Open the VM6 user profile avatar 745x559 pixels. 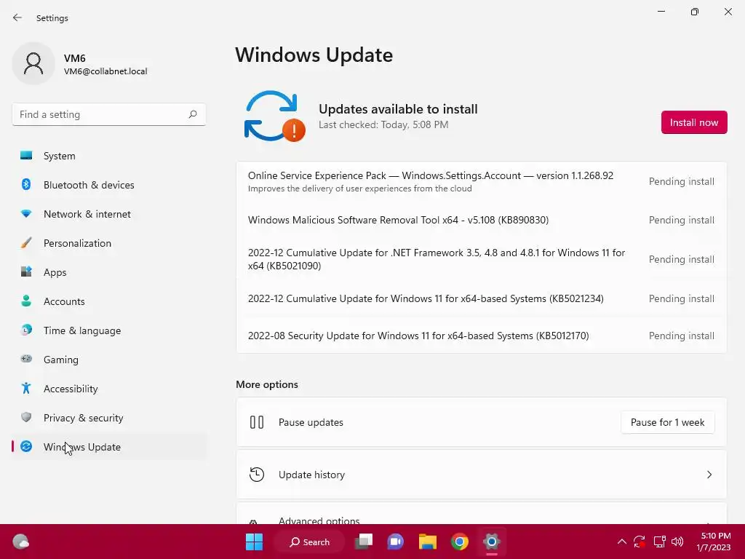(x=33, y=63)
